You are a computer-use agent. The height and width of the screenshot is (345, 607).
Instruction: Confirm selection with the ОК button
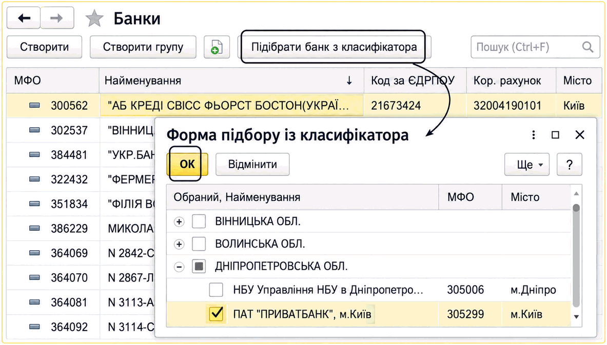click(187, 165)
